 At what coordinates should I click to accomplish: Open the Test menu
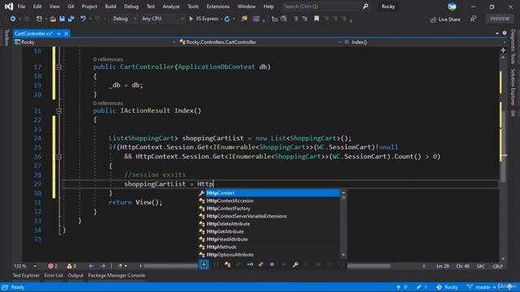pyautogui.click(x=150, y=6)
